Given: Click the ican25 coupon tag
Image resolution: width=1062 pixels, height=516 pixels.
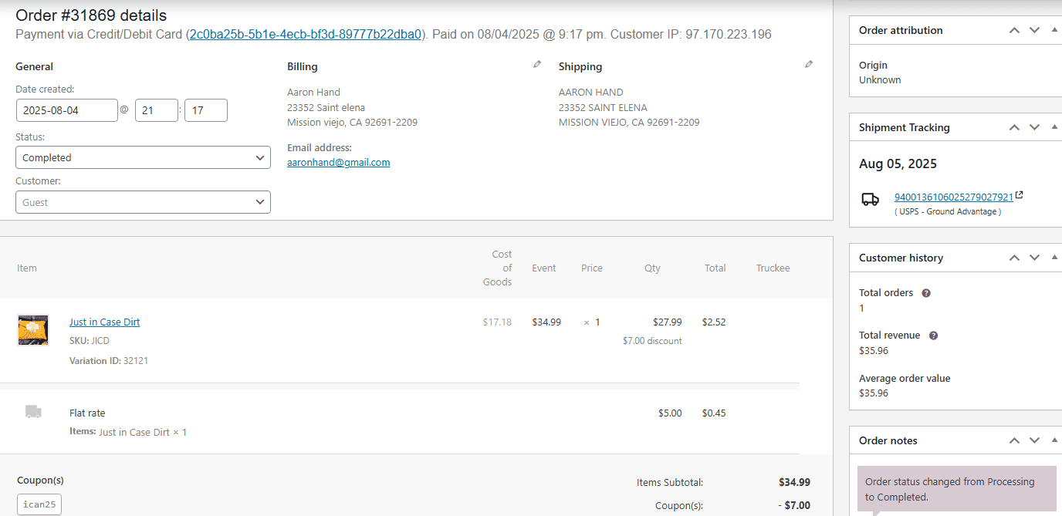Looking at the screenshot, I should coord(39,504).
